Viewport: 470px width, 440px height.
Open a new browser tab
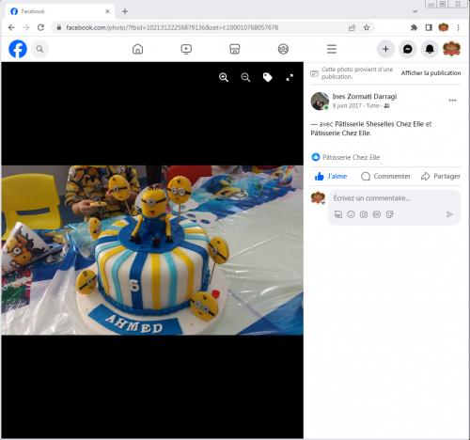click(125, 11)
